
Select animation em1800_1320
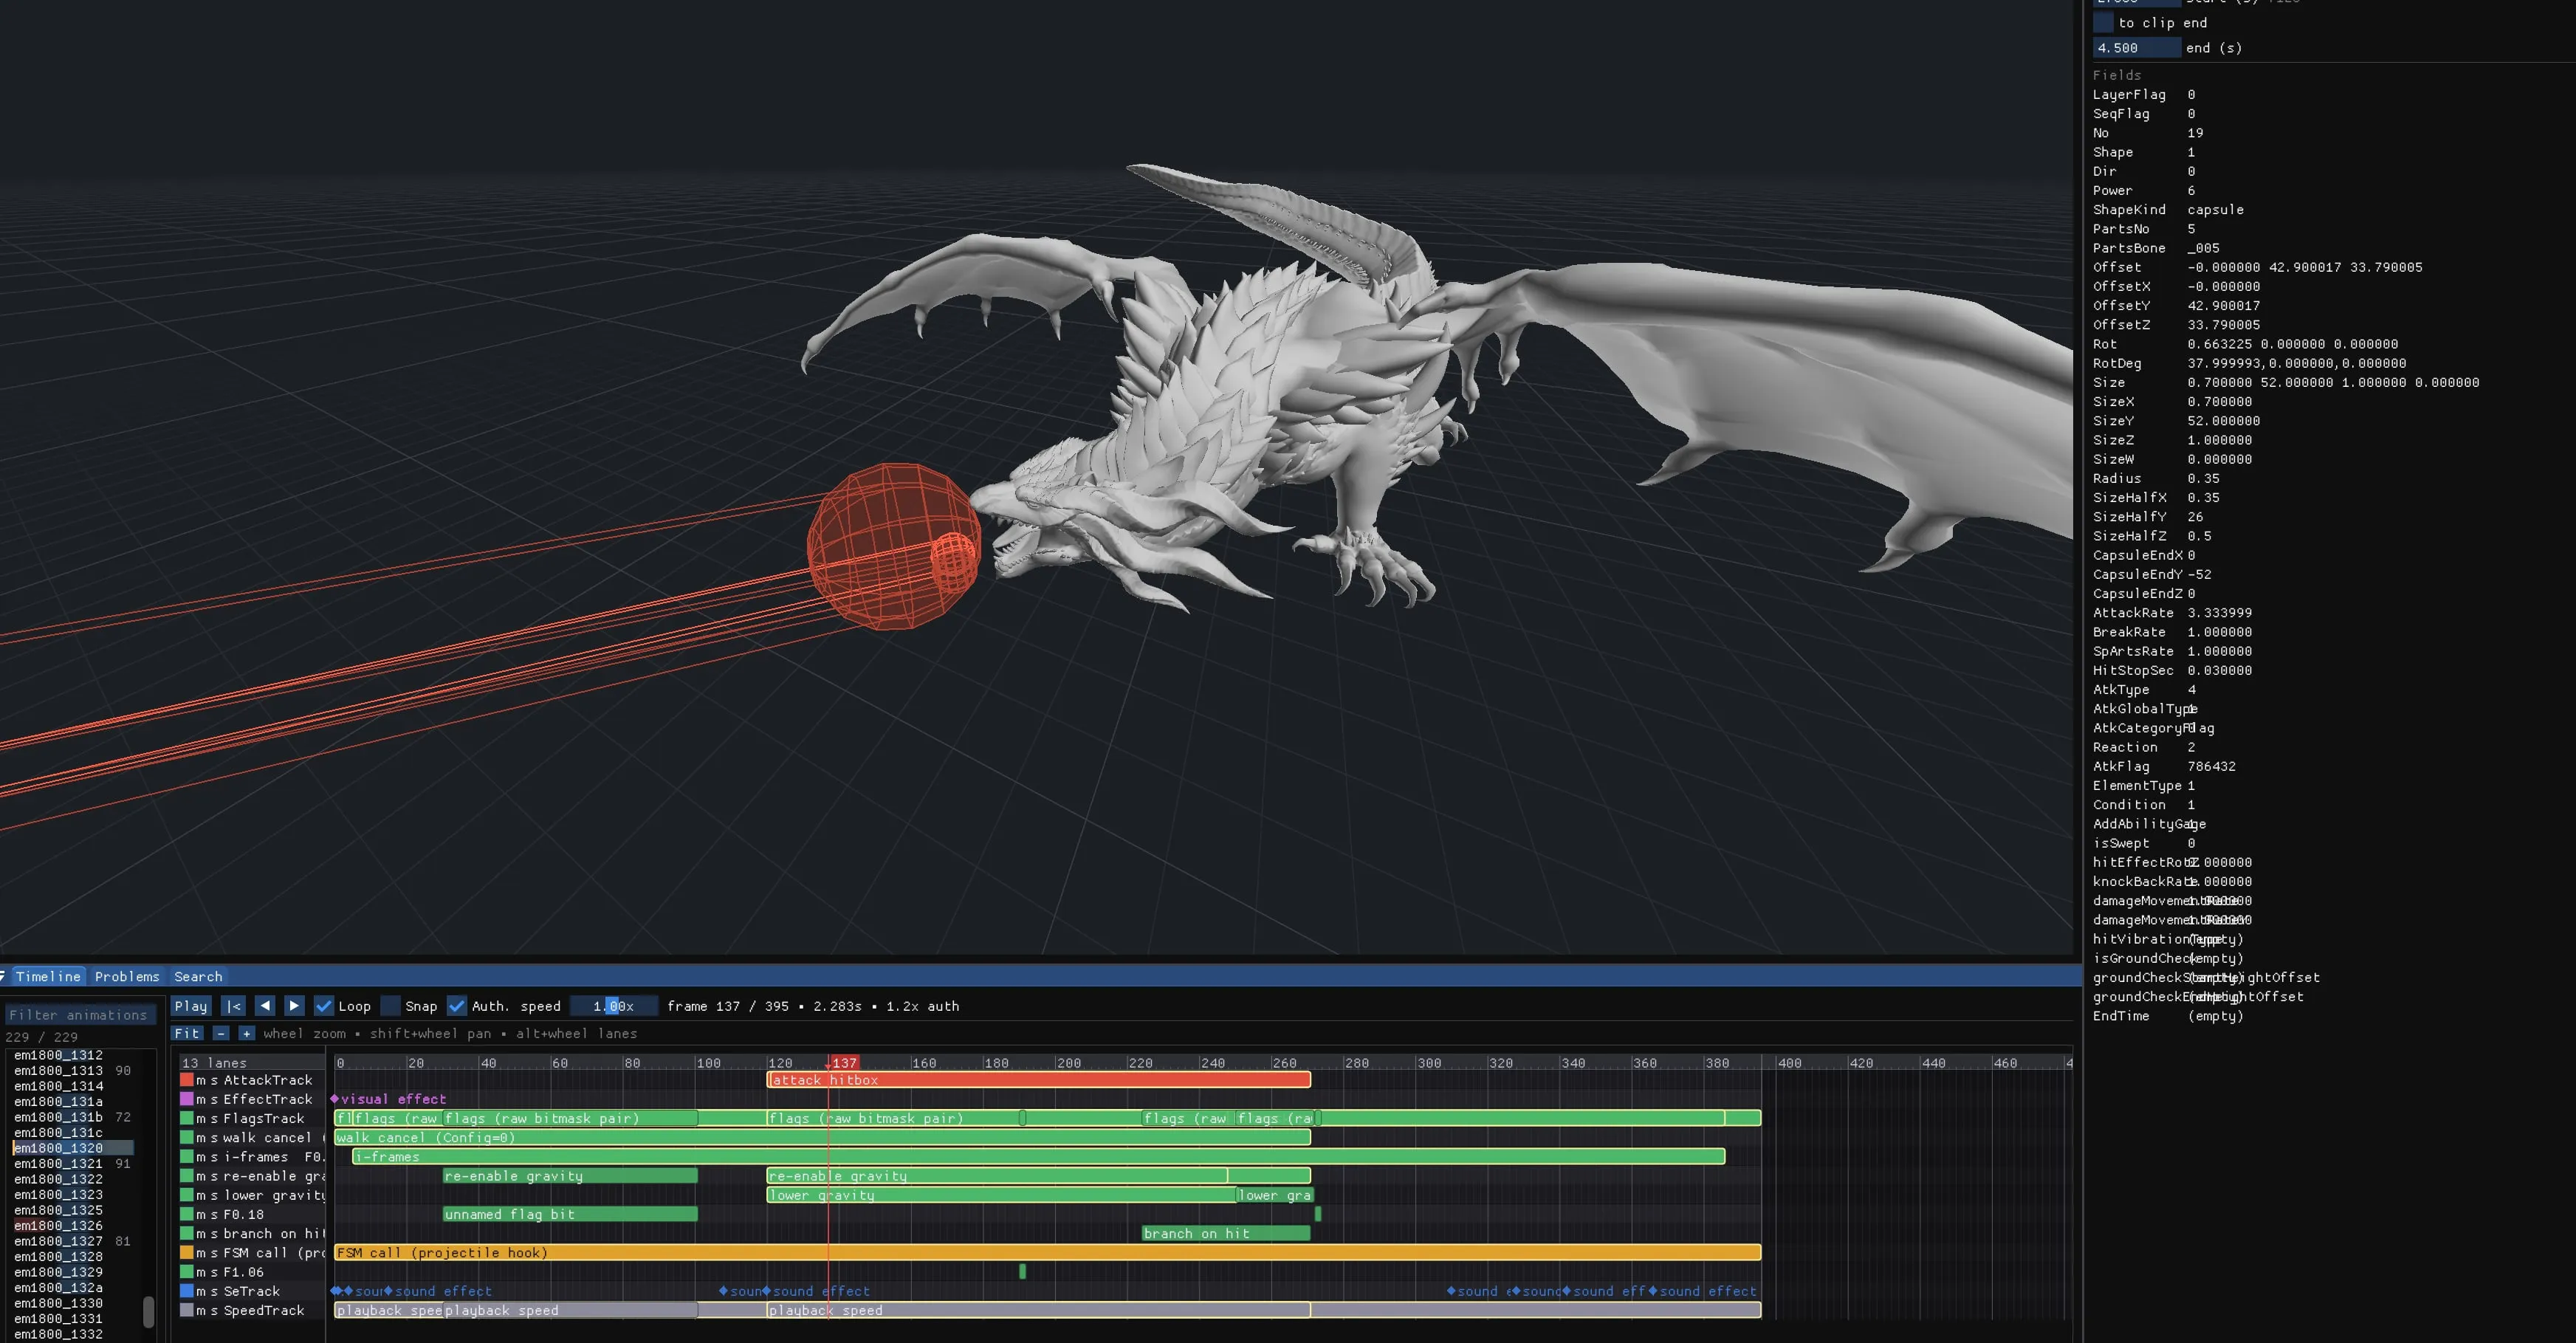pyautogui.click(x=73, y=1148)
